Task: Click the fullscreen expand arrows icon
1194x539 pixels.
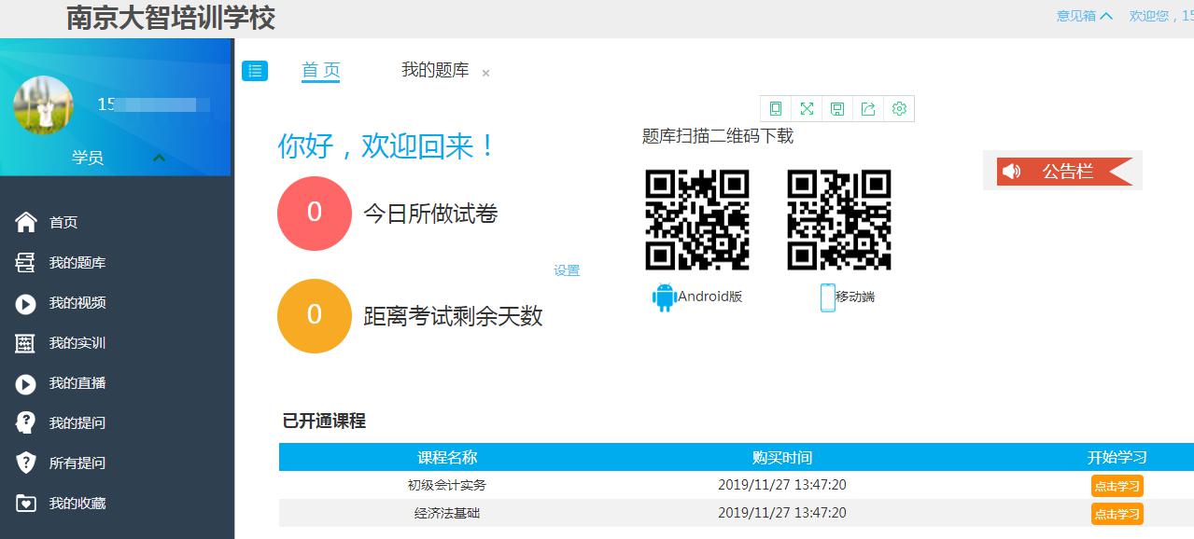Action: coord(807,109)
